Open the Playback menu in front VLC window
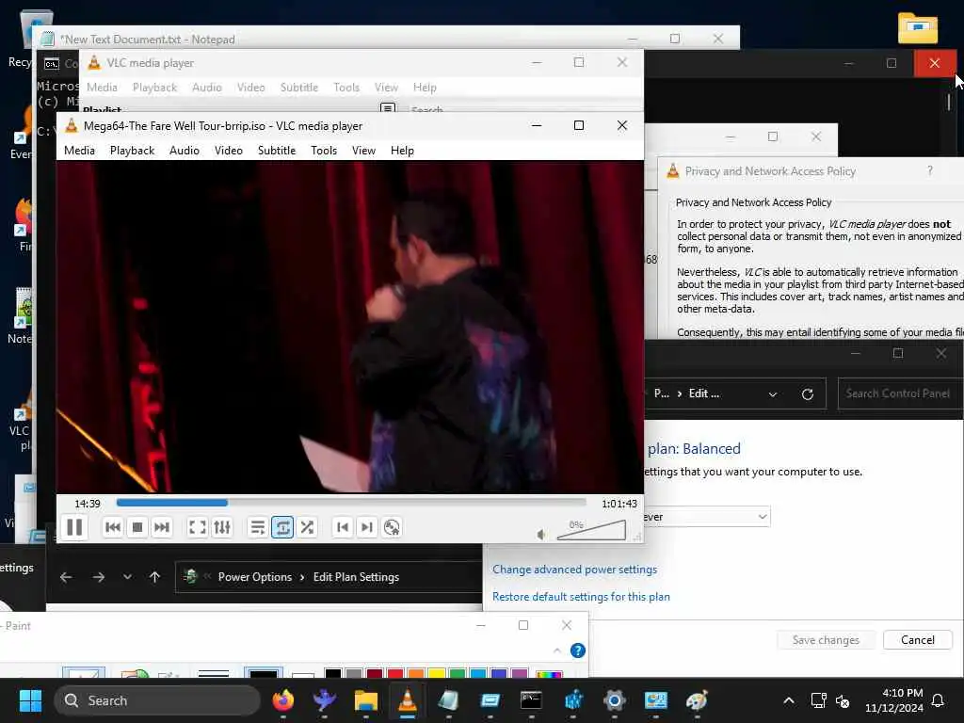964x723 pixels. click(x=132, y=150)
